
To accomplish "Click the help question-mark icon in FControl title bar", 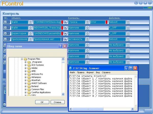I will tap(136, 3).
